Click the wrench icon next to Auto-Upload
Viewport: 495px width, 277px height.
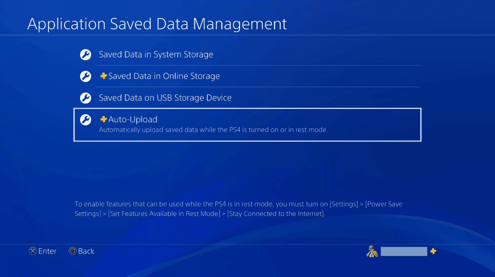[x=85, y=120]
